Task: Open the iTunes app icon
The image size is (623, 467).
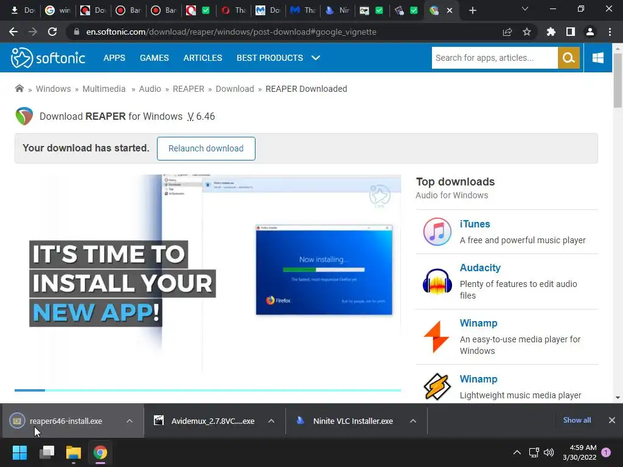Action: tap(437, 232)
